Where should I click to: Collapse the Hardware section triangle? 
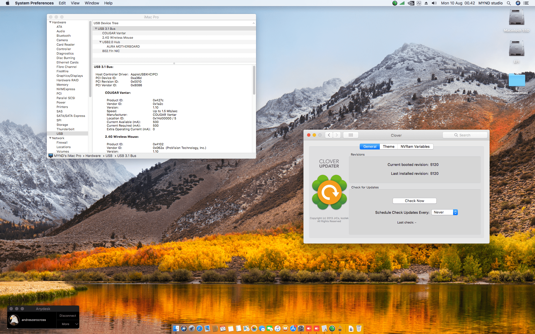coord(50,22)
